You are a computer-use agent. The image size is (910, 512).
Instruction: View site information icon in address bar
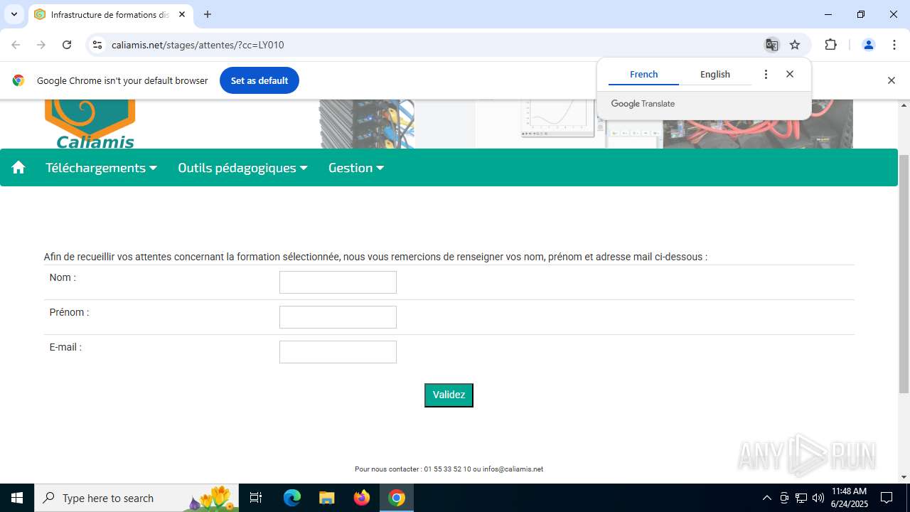(97, 45)
